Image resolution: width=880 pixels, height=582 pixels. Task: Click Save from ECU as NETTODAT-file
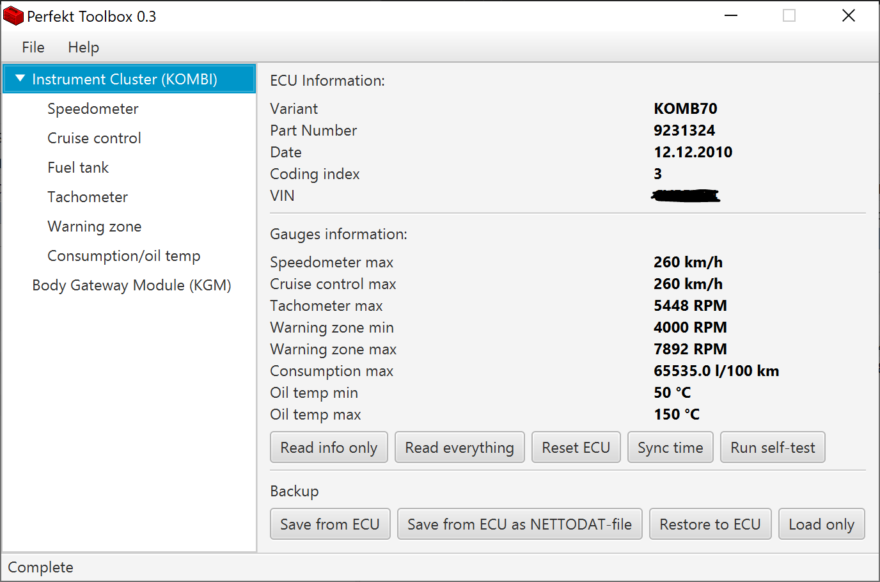520,524
